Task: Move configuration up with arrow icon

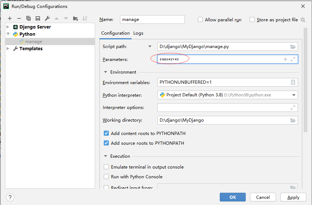Action: [57, 18]
